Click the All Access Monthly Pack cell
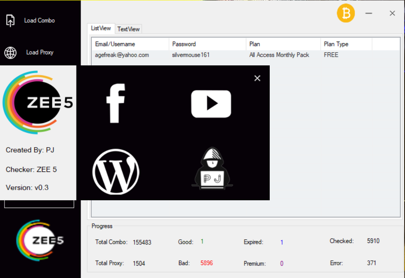Screen dimensions: 405x278 tap(279, 55)
